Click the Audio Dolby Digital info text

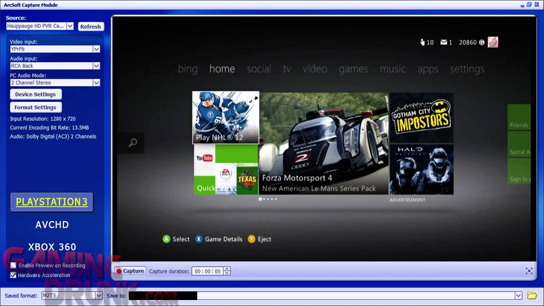(53, 136)
